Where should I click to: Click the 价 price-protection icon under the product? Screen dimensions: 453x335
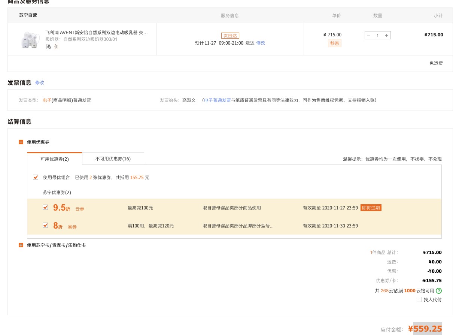[x=57, y=46]
